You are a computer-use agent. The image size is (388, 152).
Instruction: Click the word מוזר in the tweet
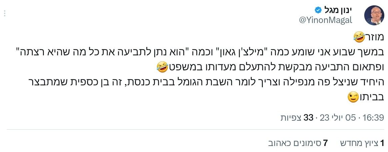[x=374, y=37]
